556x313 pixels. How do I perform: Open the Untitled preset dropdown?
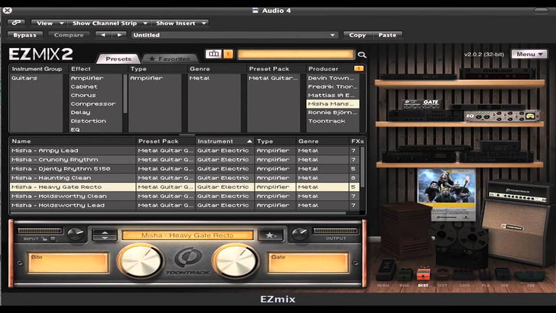235,35
